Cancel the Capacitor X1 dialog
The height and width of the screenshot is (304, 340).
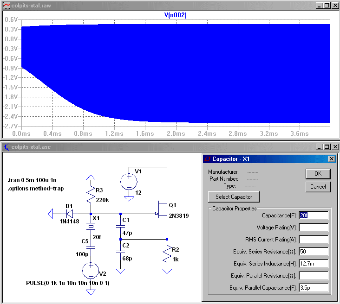point(318,187)
